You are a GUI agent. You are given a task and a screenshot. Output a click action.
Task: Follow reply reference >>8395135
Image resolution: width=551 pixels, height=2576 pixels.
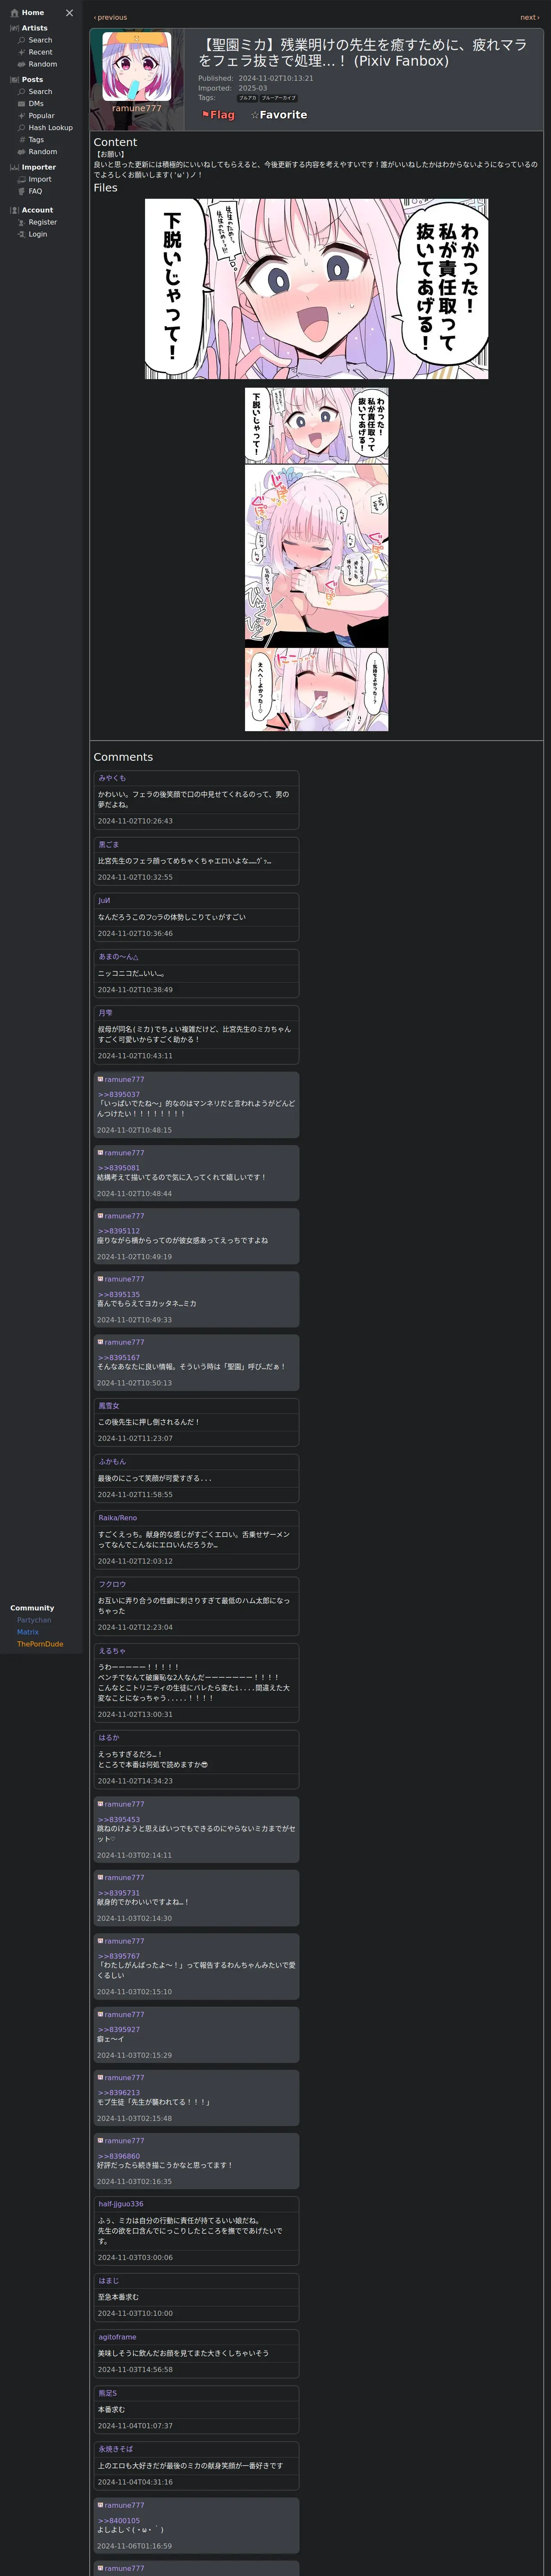(119, 1294)
